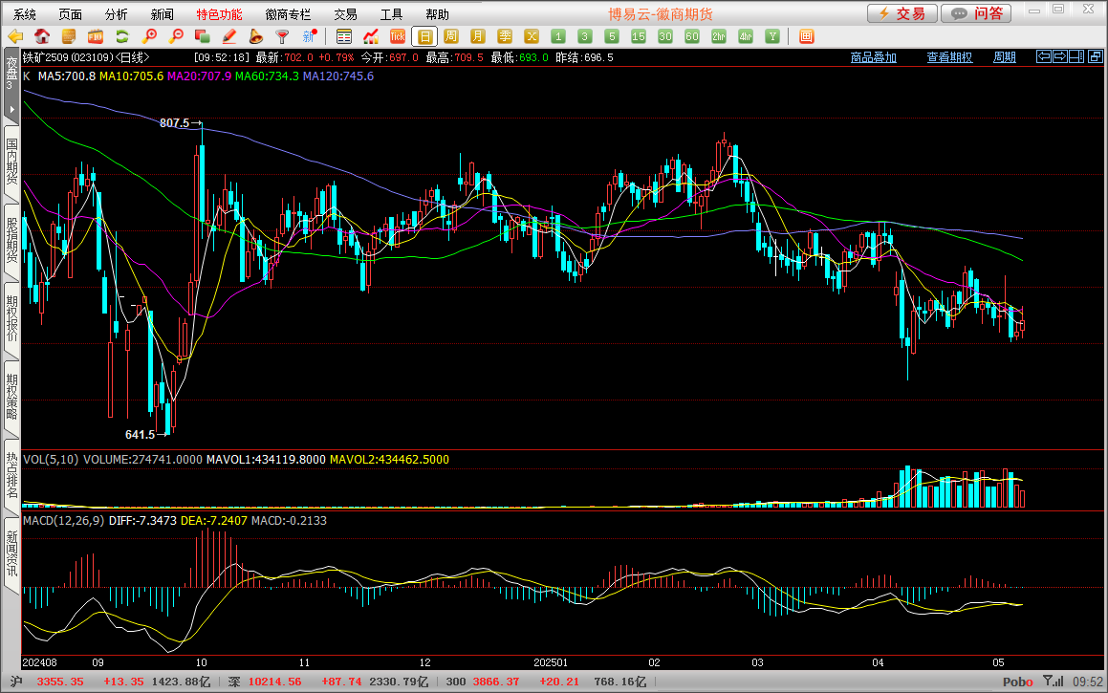Viewport: 1108px width, 693px height.
Task: Click the 商品叠加 link
Action: [873, 57]
